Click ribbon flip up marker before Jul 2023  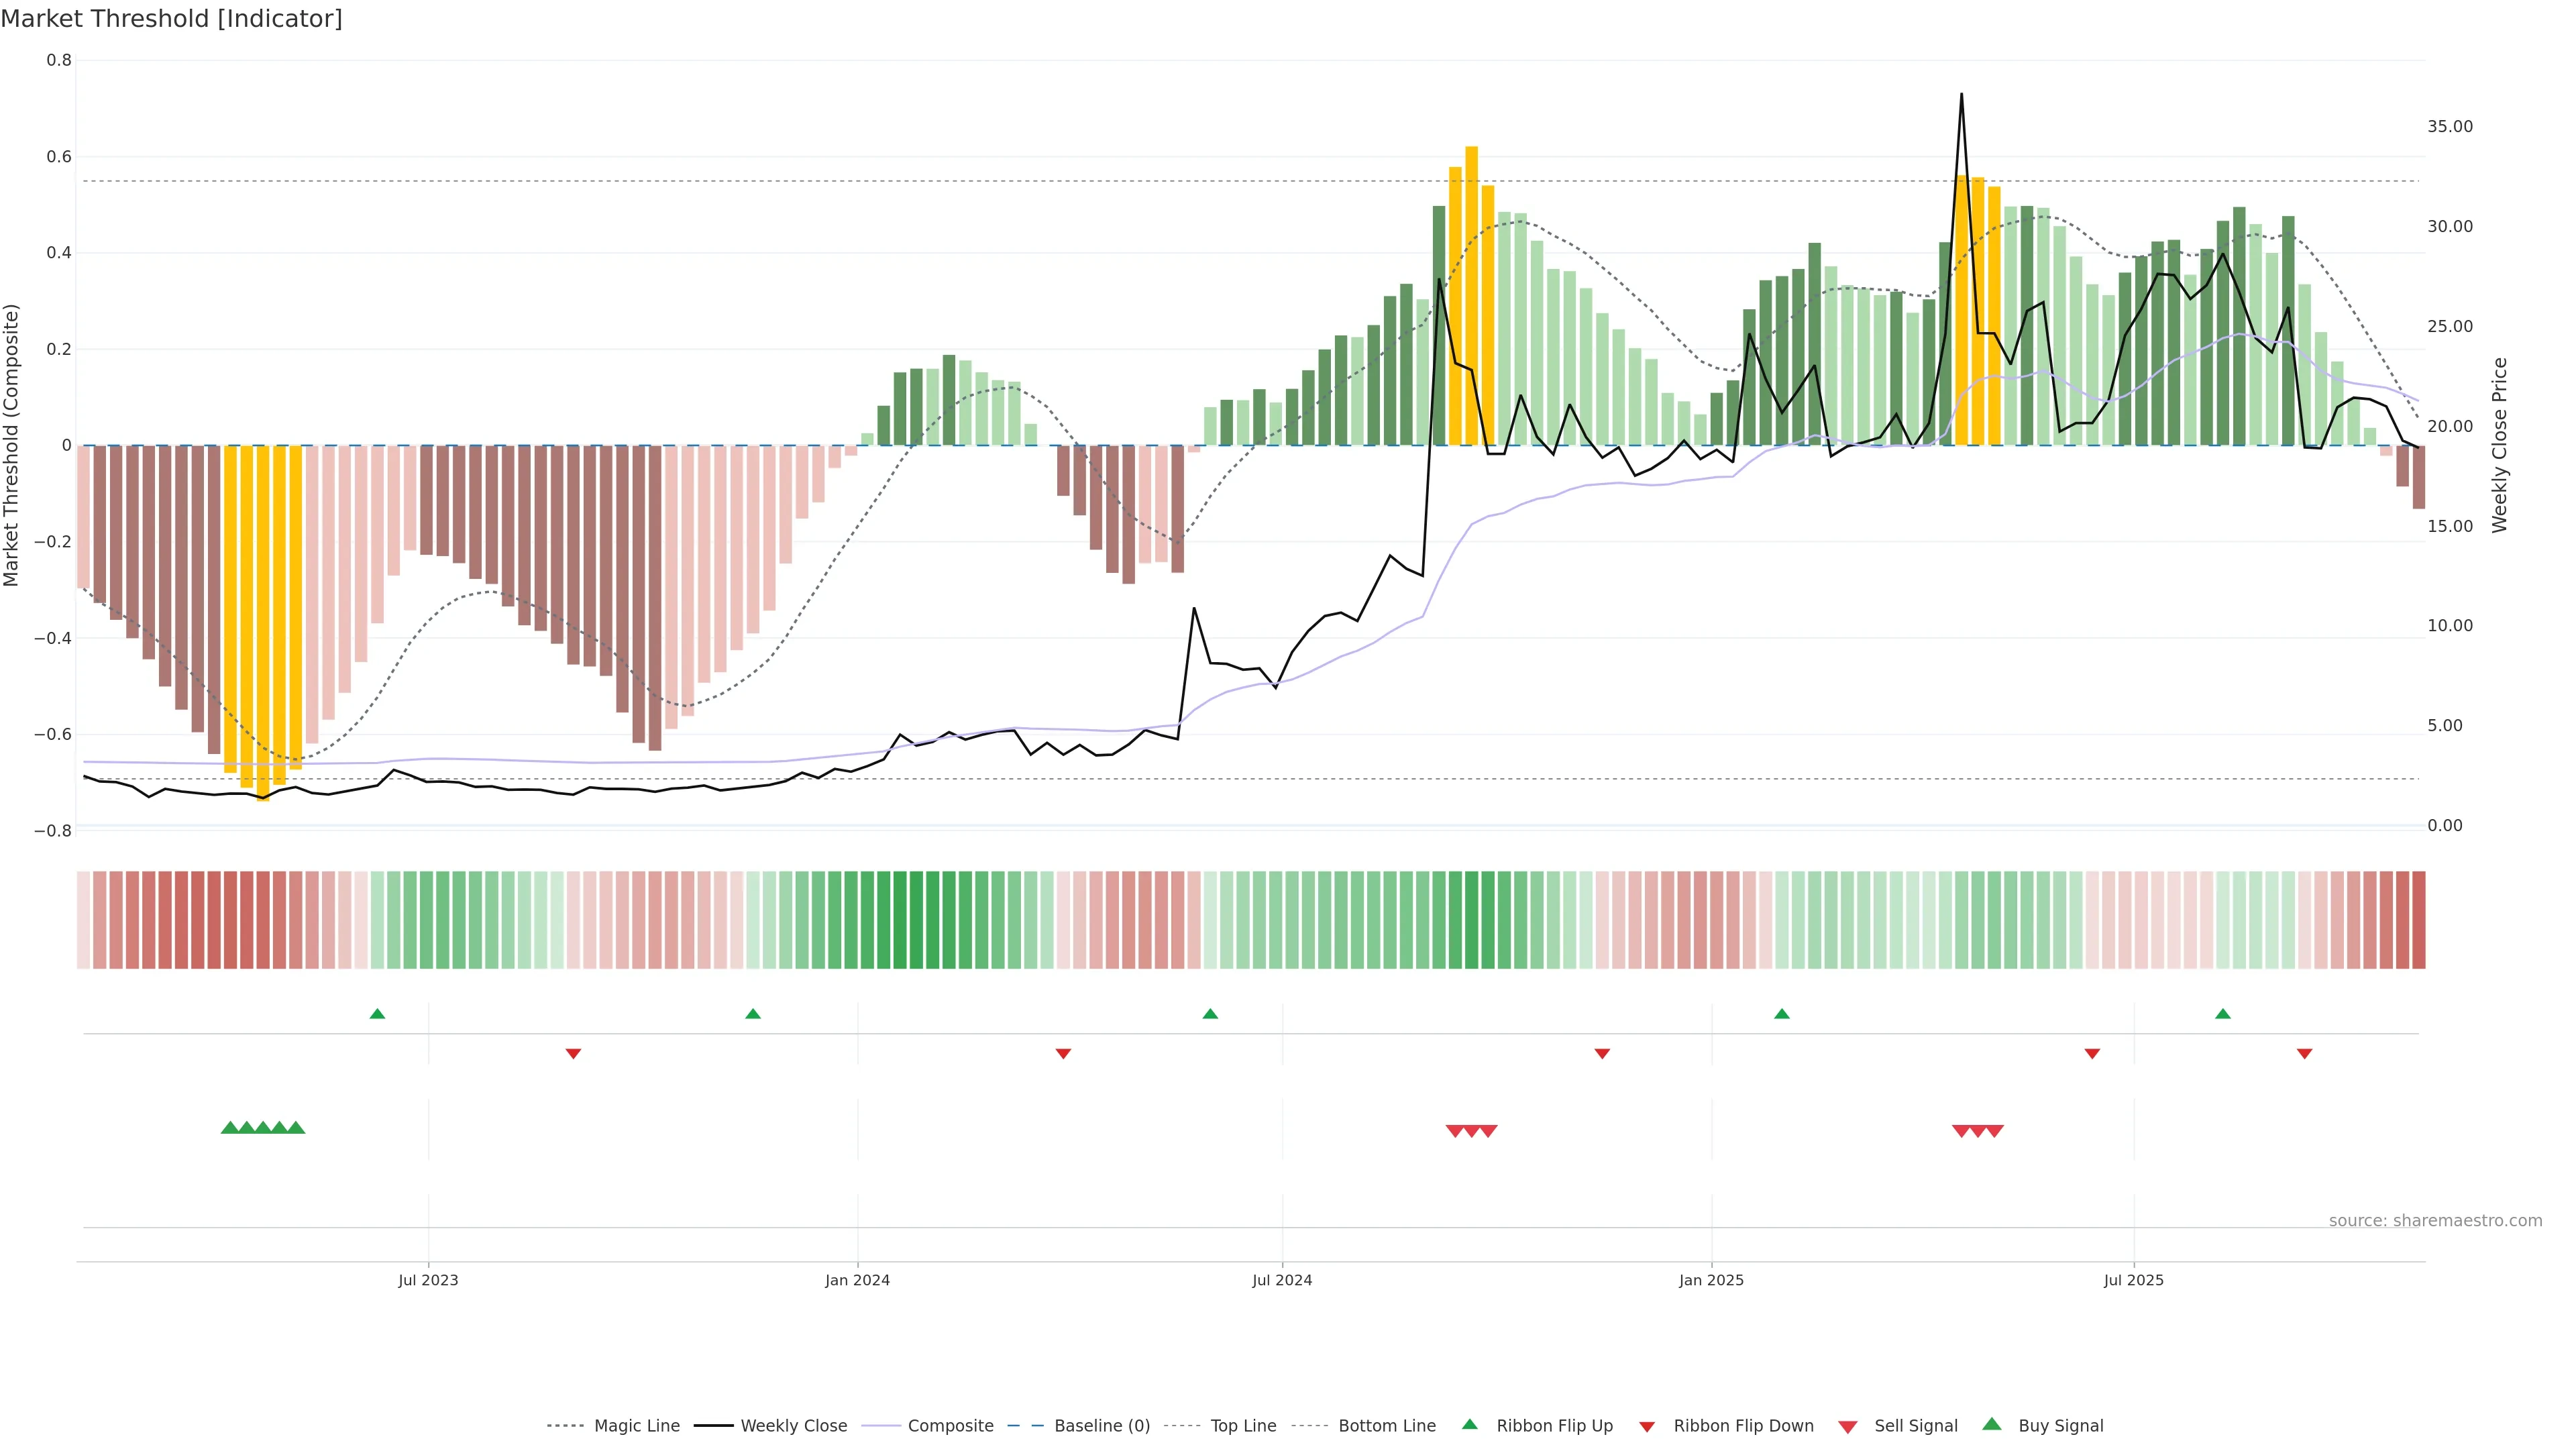click(377, 1014)
